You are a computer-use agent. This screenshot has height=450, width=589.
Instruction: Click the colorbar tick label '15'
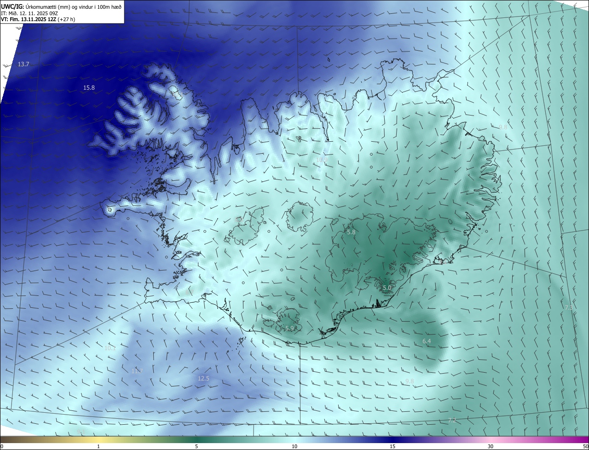[x=393, y=446]
